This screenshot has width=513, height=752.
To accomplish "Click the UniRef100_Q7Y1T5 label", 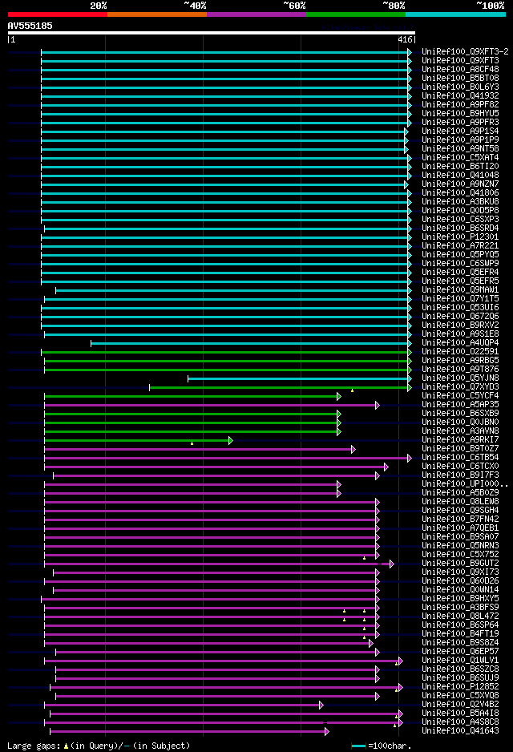I will coord(460,299).
